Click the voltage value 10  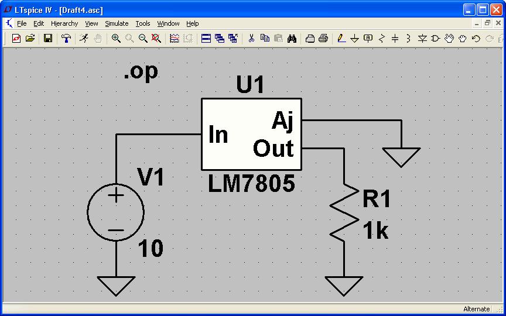point(151,249)
